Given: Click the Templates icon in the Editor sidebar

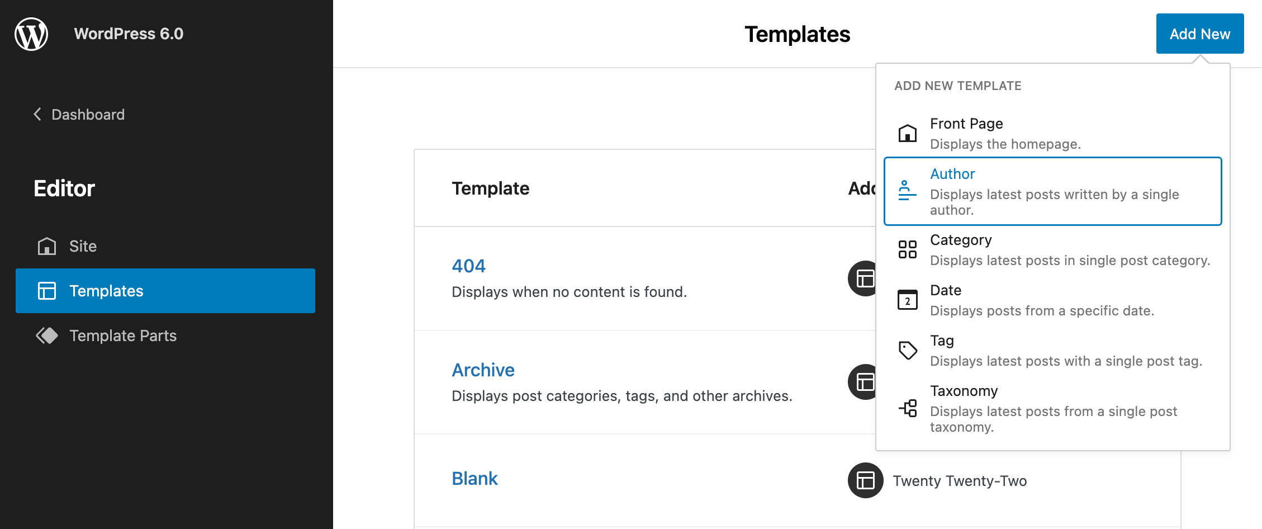Looking at the screenshot, I should point(47,290).
